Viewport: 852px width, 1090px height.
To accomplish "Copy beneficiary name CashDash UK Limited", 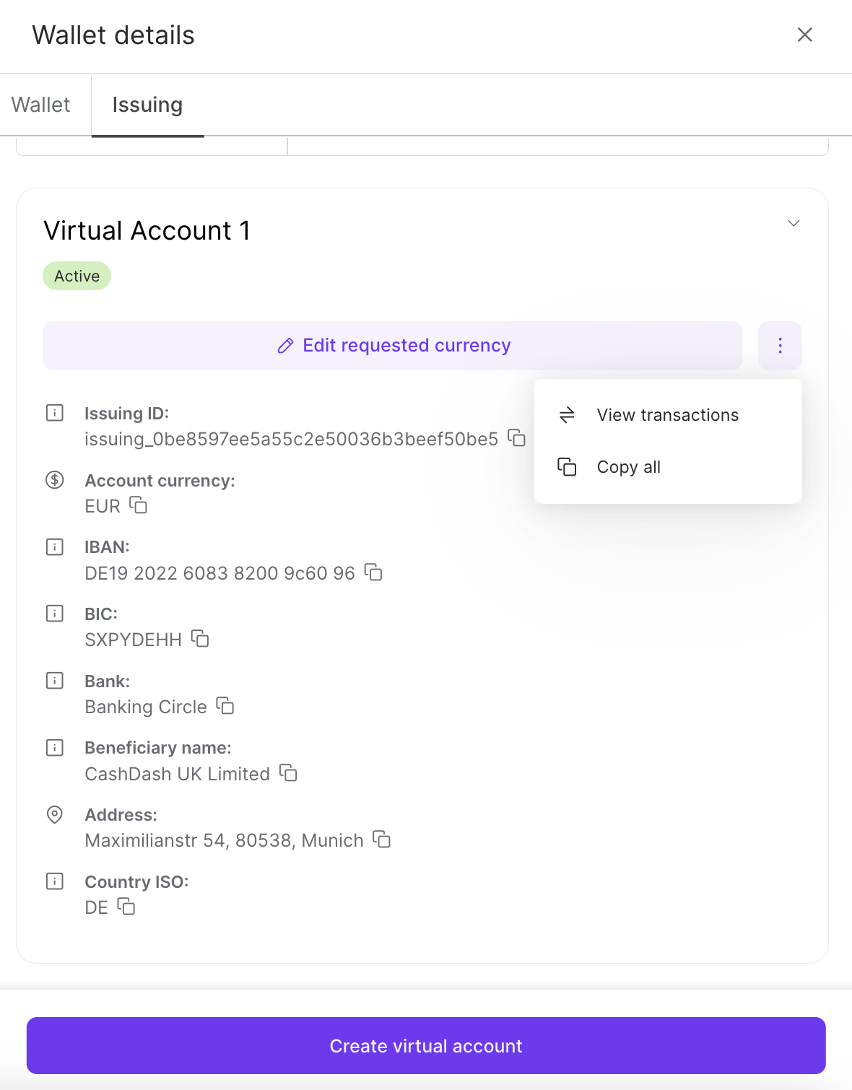I will pyautogui.click(x=289, y=773).
